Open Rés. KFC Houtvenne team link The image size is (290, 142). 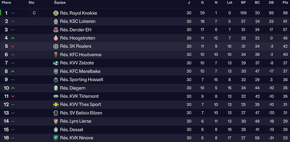81,55
